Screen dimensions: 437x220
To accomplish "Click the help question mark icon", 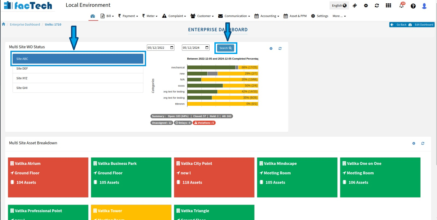I will click(413, 6).
